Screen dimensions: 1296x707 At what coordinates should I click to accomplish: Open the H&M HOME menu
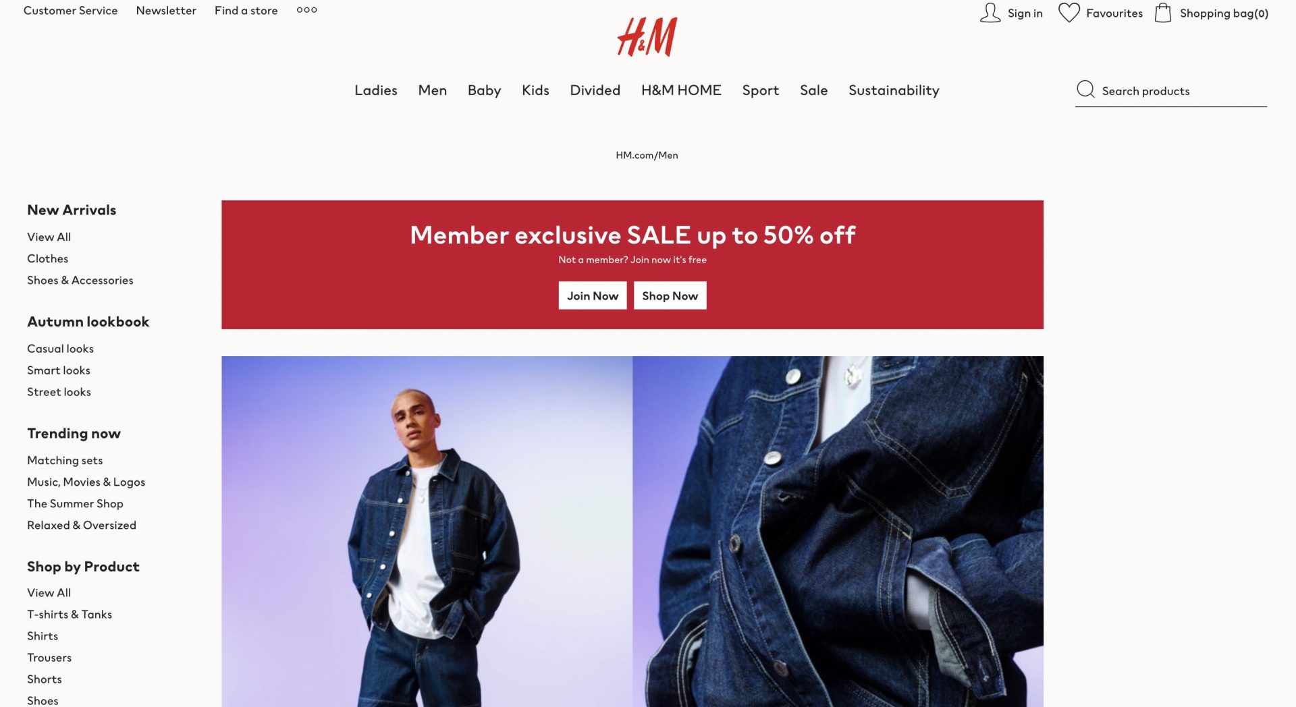681,90
